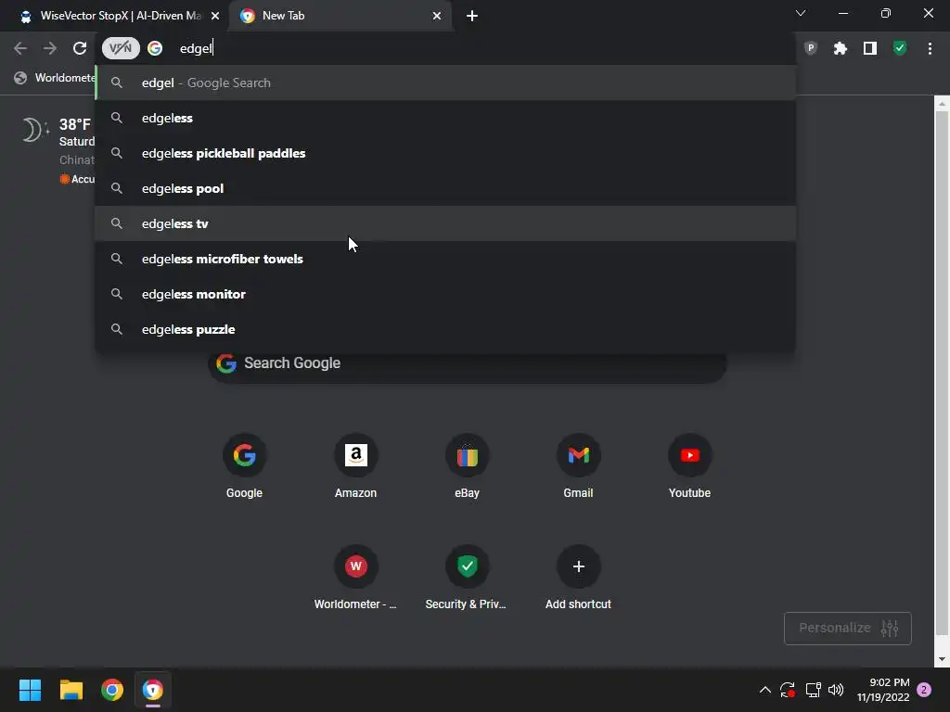Click the green shield security extension icon
This screenshot has height=712, width=950.
[900, 48]
